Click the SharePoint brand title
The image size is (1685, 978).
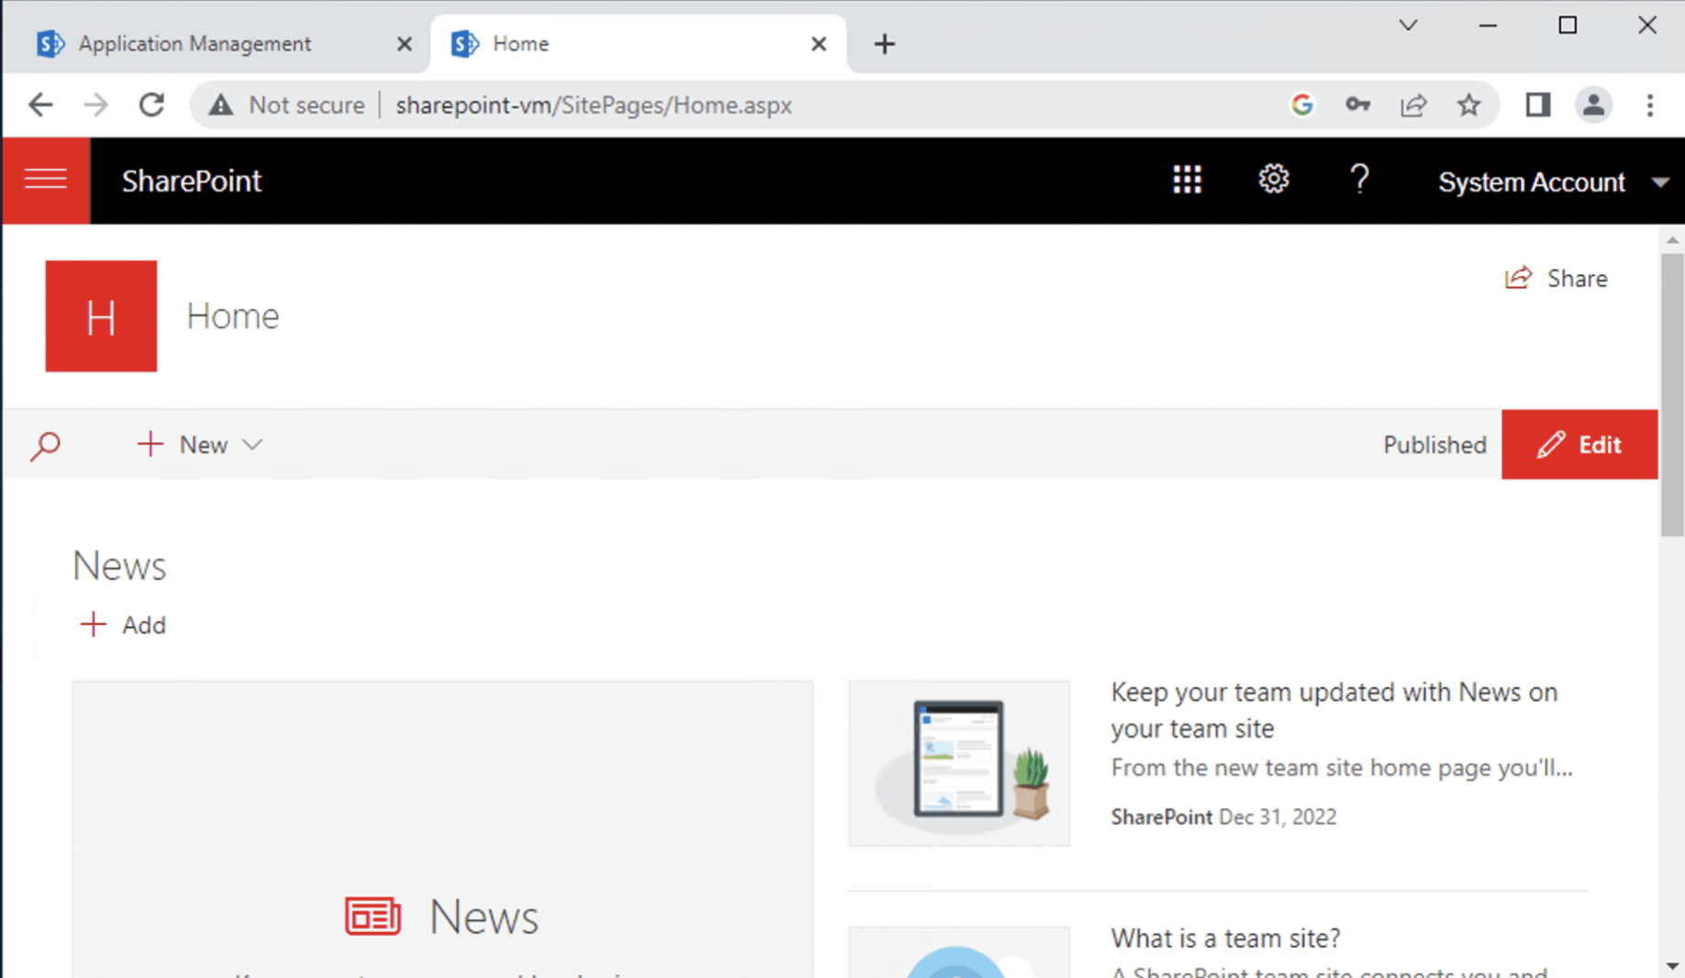[192, 181]
